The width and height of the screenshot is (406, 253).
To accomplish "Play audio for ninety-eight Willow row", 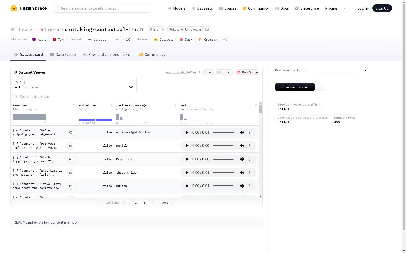I will click(187, 132).
